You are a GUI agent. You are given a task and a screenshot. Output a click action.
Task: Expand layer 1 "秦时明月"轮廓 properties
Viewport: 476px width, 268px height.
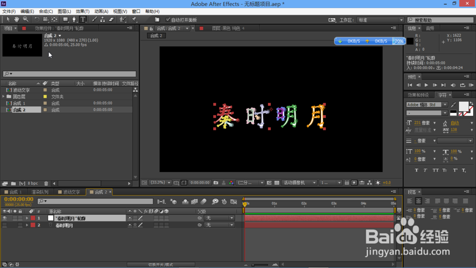pyautogui.click(x=27, y=218)
